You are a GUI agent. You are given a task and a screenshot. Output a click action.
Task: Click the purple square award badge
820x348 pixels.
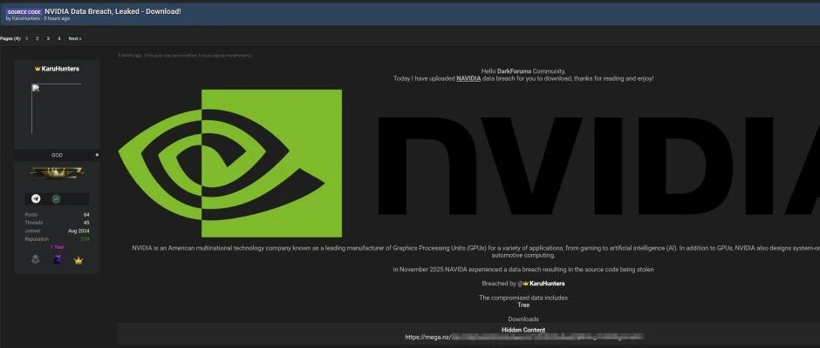58,259
